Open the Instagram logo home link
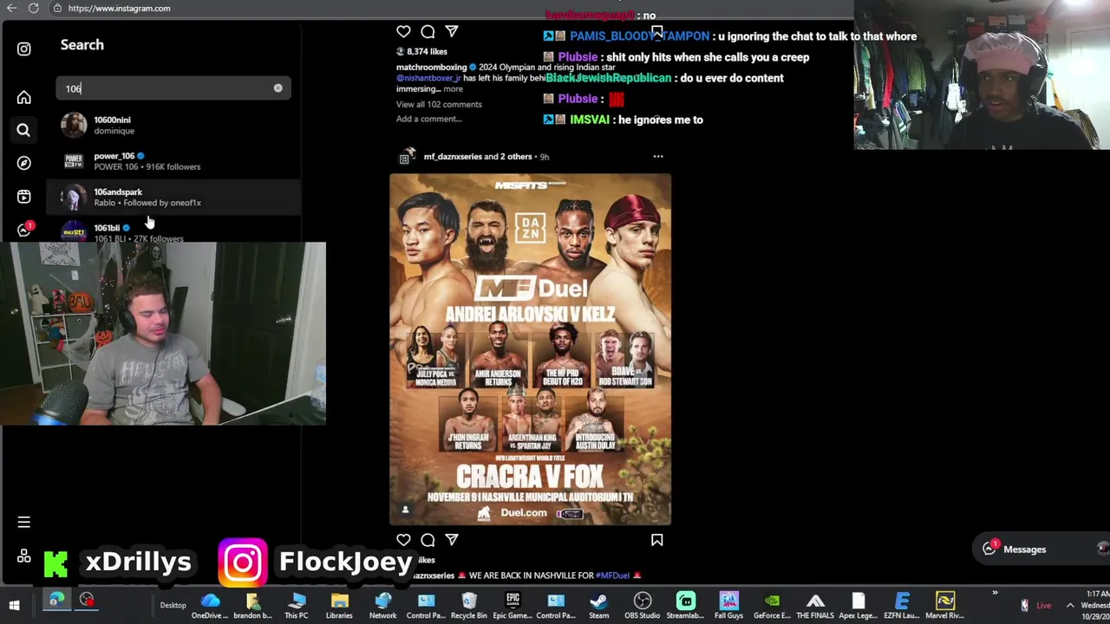 [x=23, y=49]
